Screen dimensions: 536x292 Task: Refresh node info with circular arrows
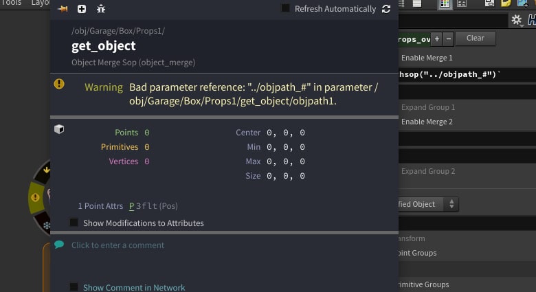coord(386,9)
